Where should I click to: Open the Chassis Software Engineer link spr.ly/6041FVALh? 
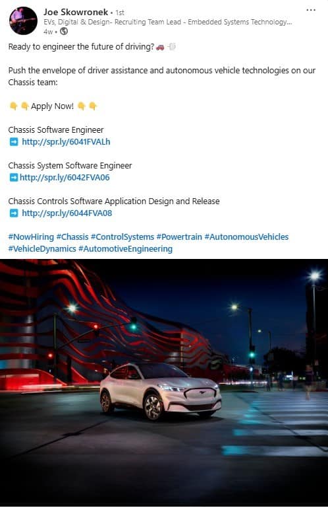pos(66,142)
